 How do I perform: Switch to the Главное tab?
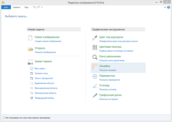[x=16, y=7]
